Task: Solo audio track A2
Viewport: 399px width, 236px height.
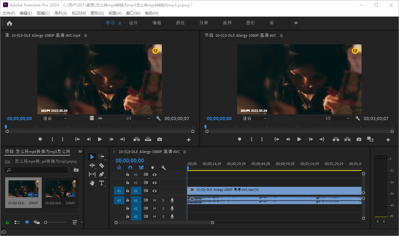Action: click(x=164, y=208)
